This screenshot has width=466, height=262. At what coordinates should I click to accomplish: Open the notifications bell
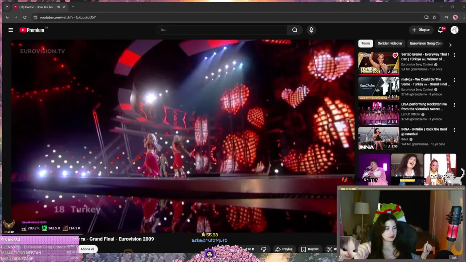click(441, 30)
